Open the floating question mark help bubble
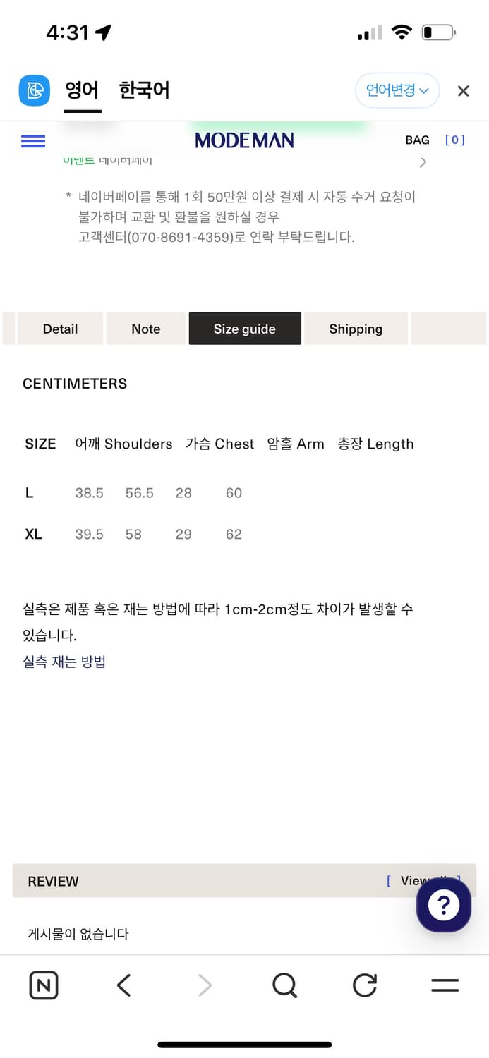The image size is (489, 1058). [443, 905]
